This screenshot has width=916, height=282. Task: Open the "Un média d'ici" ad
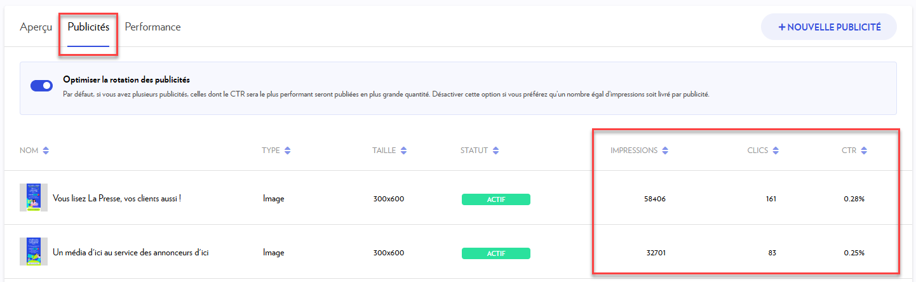click(x=131, y=253)
